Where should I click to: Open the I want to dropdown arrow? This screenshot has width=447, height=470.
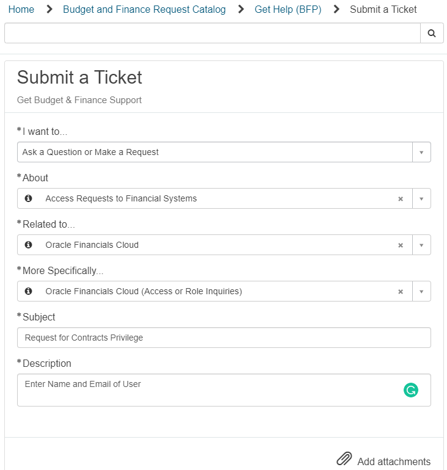tap(421, 152)
